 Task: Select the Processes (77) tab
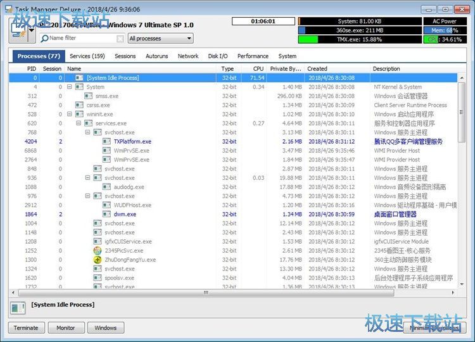pos(39,56)
